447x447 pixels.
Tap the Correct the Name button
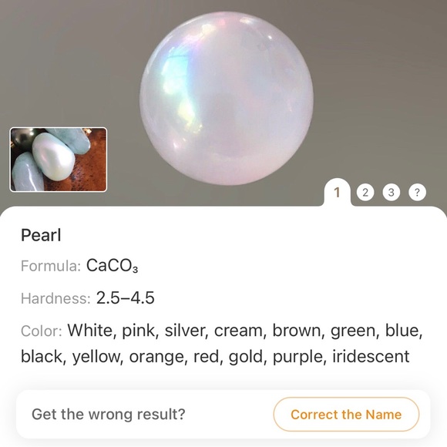pyautogui.click(x=346, y=414)
